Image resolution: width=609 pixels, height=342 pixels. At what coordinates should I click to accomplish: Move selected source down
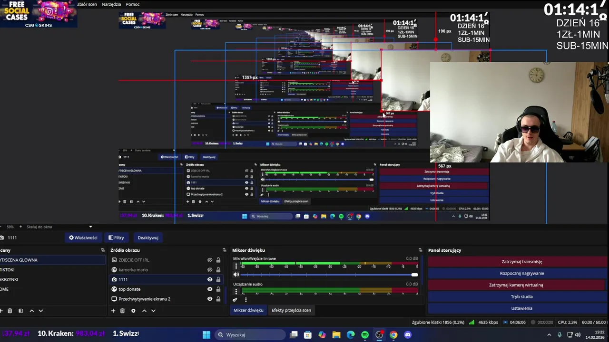pos(153,311)
